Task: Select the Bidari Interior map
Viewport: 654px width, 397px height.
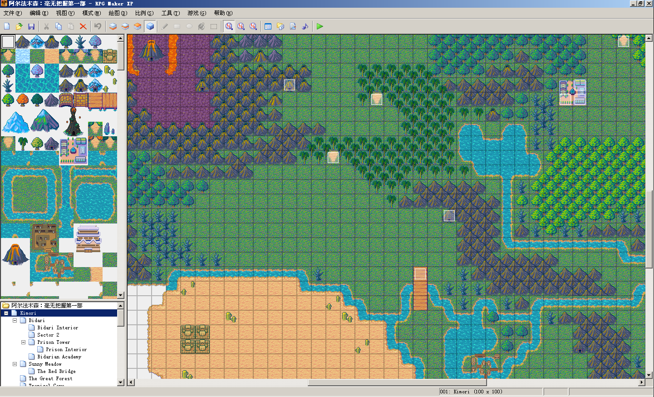Action: [58, 328]
